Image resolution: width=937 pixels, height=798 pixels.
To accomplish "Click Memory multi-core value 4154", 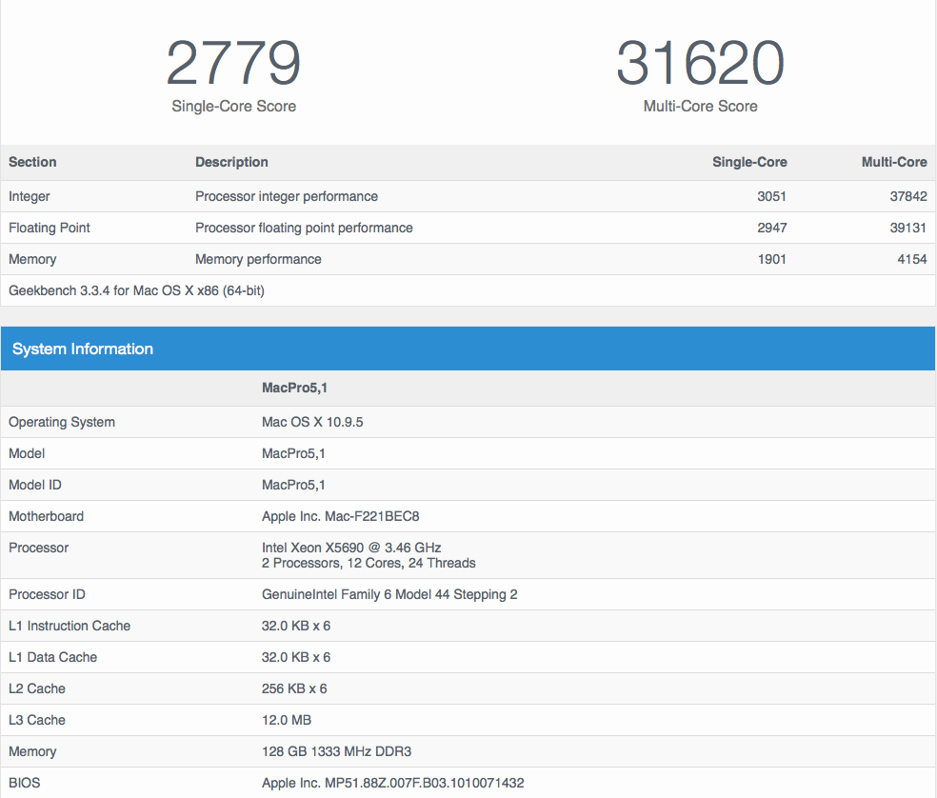I will click(x=912, y=259).
